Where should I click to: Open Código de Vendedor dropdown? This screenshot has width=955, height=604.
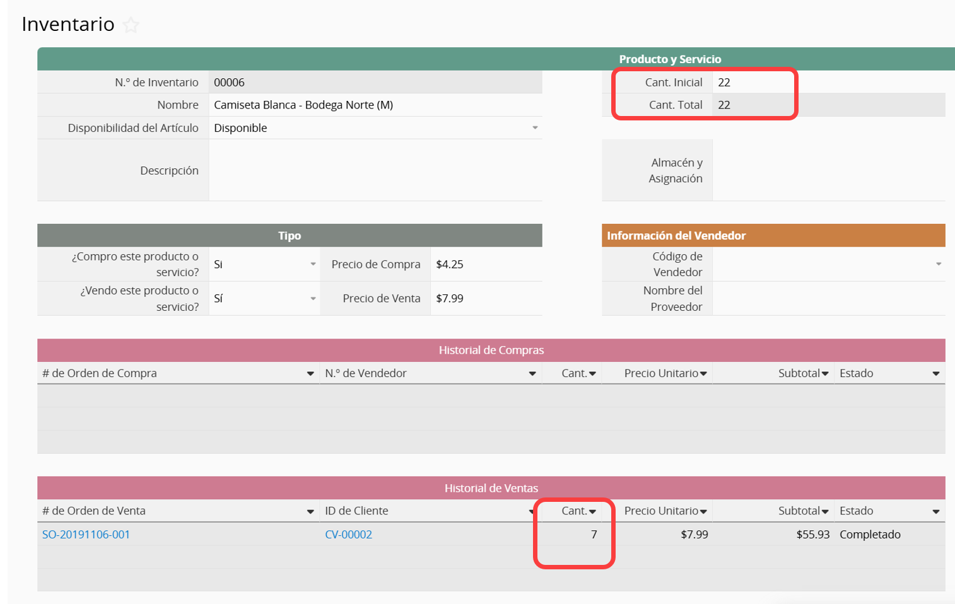(x=938, y=264)
